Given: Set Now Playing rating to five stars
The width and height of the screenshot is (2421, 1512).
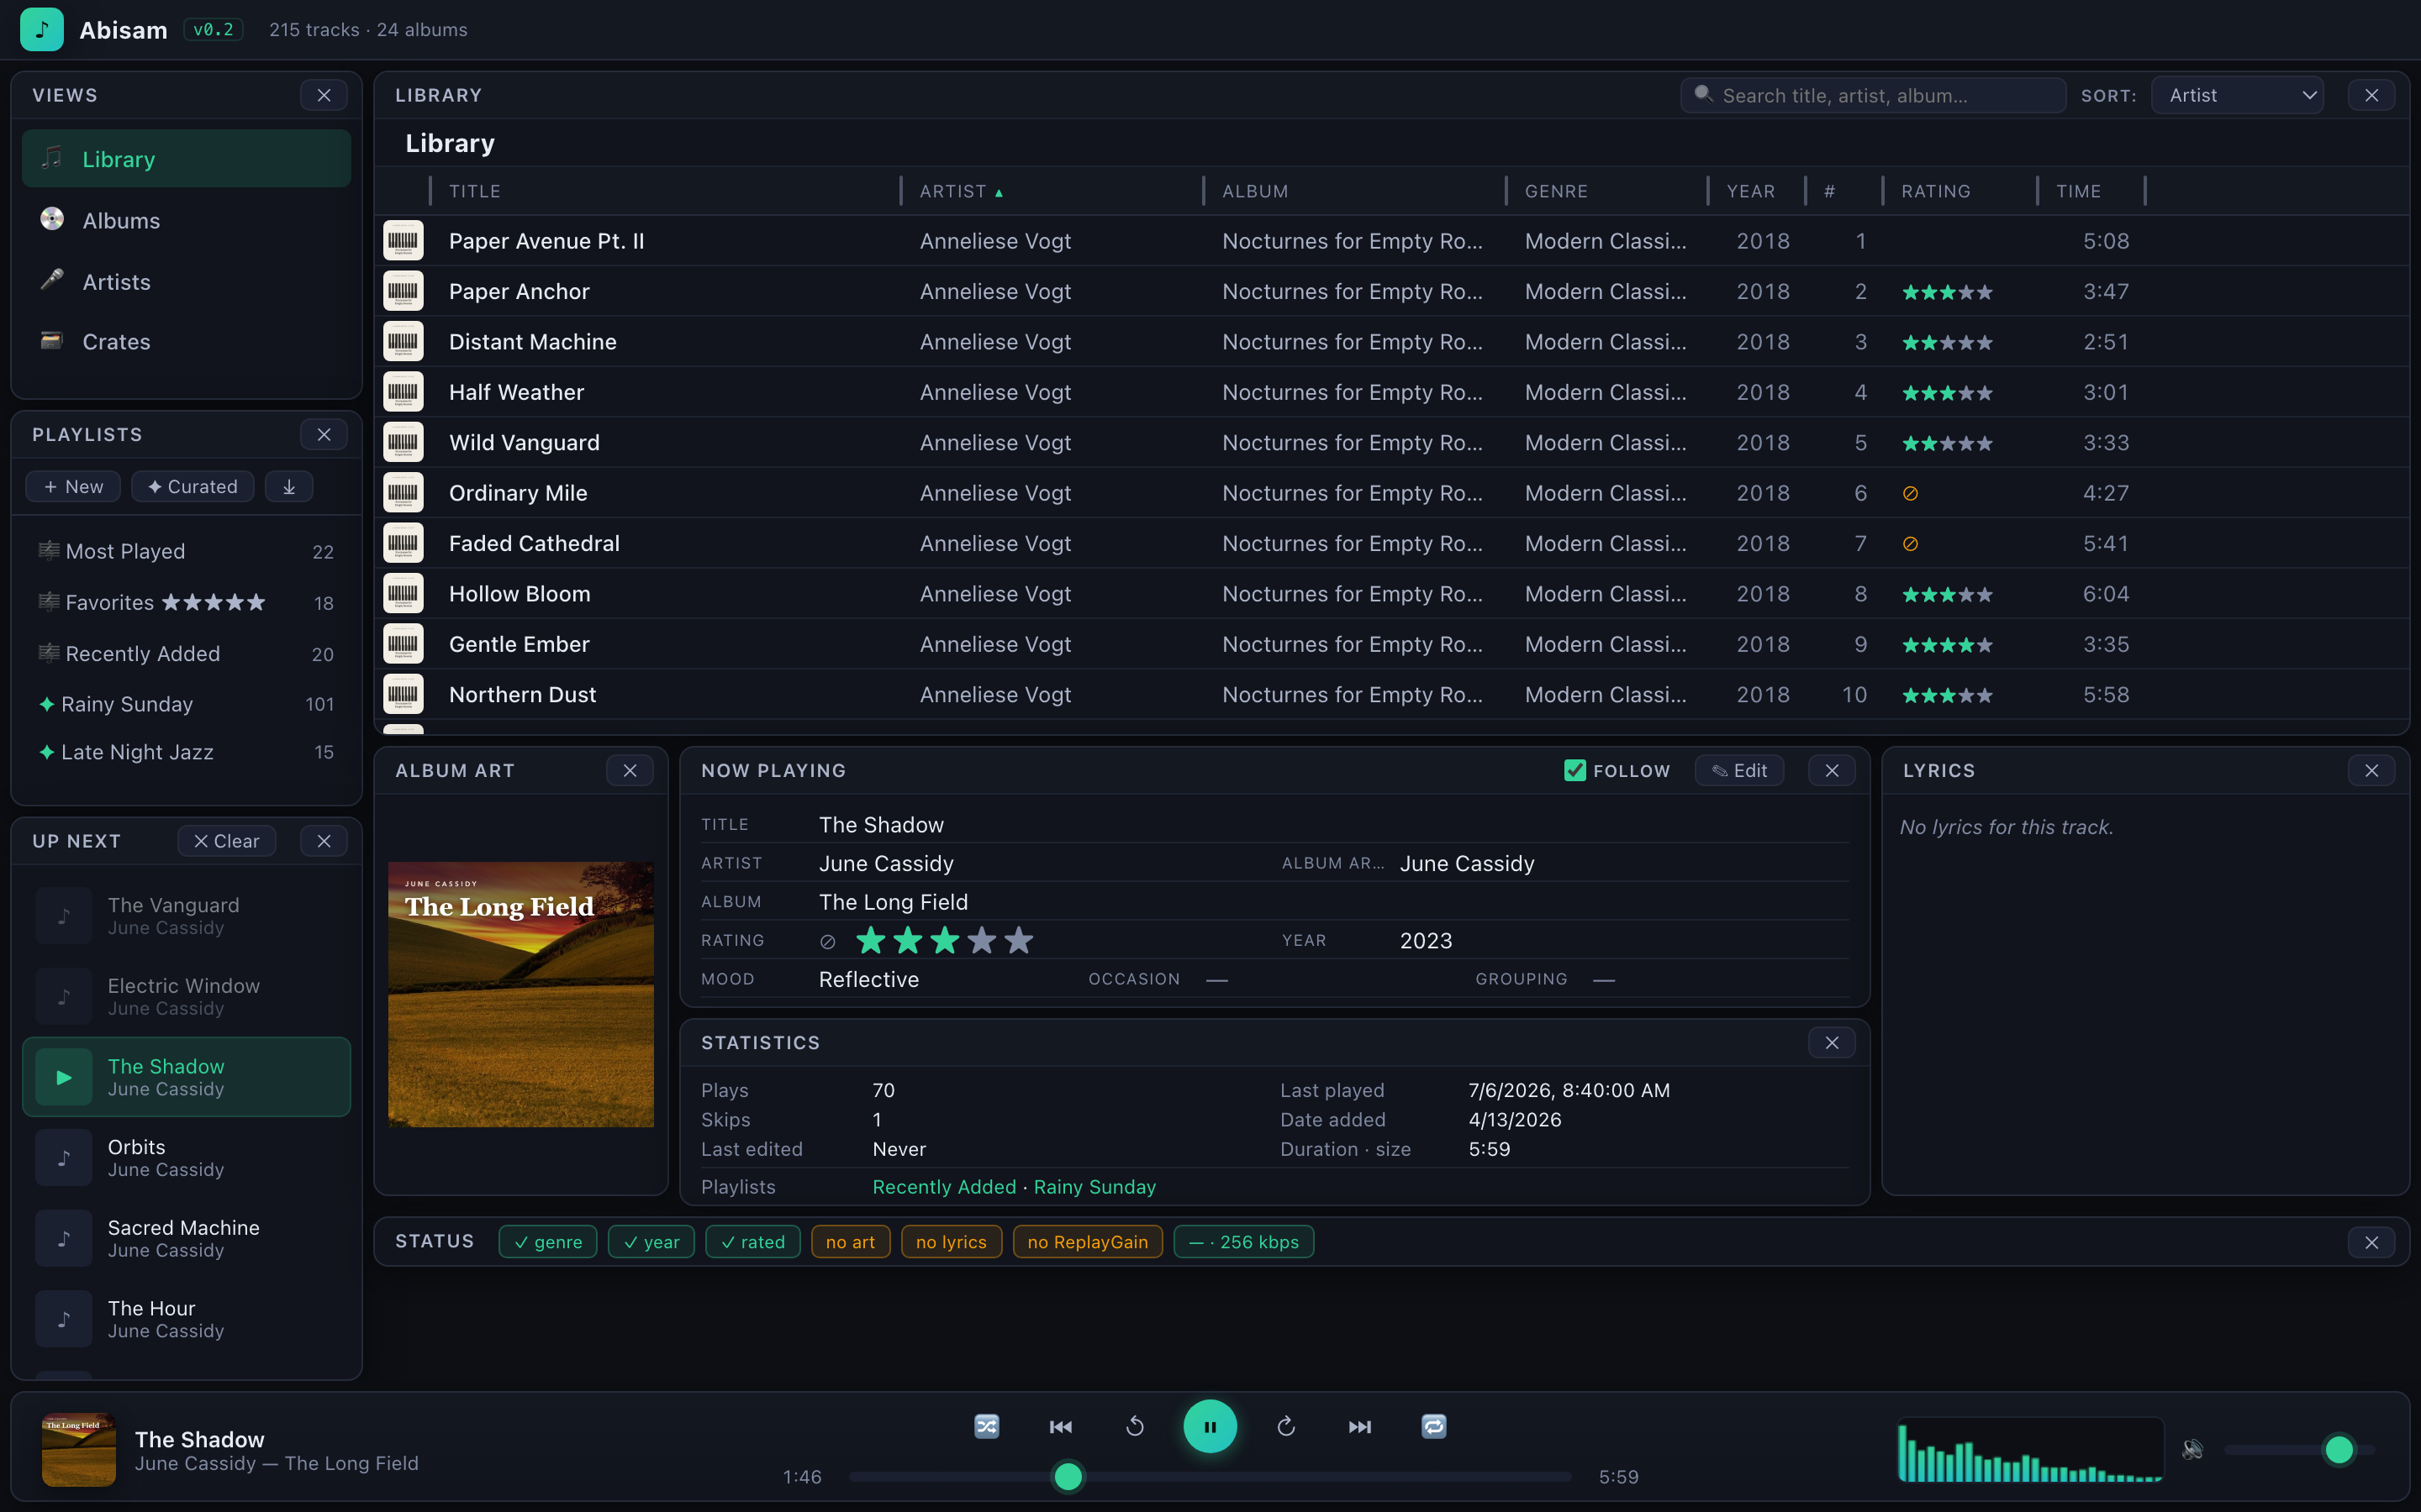Looking at the screenshot, I should pos(1019,940).
